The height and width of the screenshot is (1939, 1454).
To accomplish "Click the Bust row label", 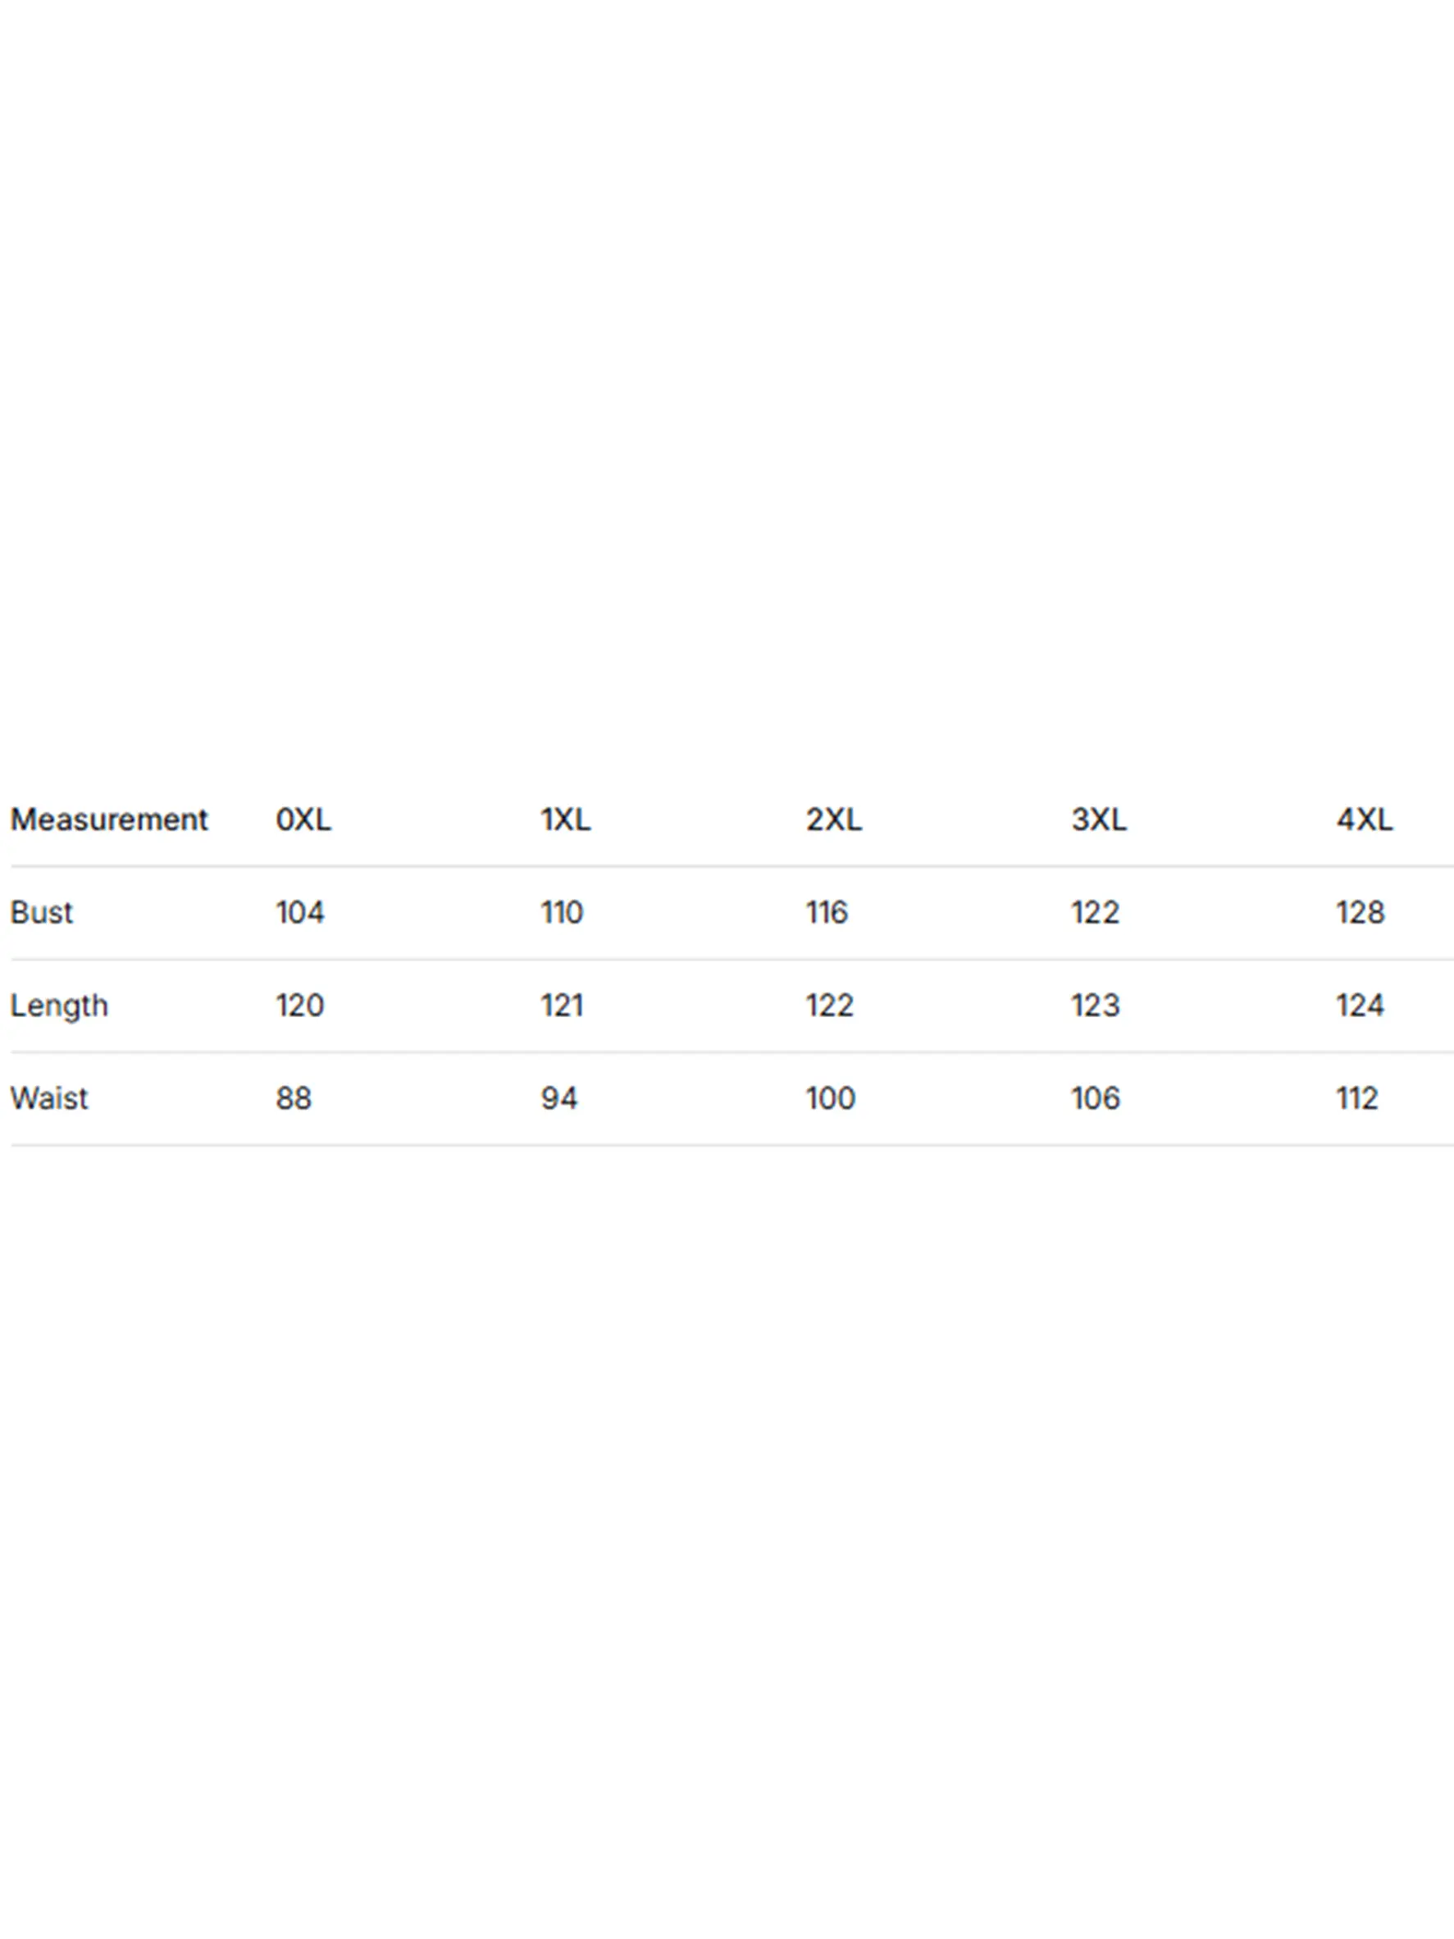I will click(41, 913).
